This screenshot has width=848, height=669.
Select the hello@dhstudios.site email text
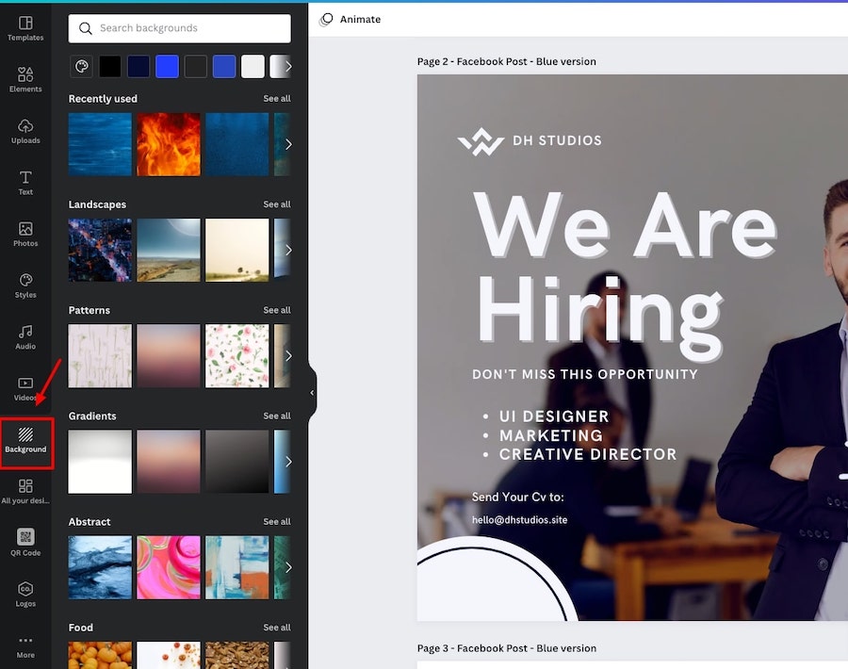pyautogui.click(x=520, y=520)
